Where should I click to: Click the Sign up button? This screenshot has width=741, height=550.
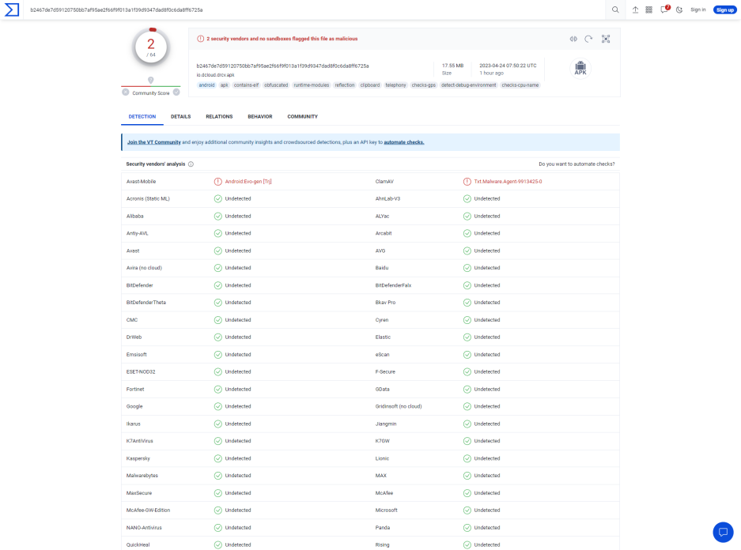coord(725,9)
